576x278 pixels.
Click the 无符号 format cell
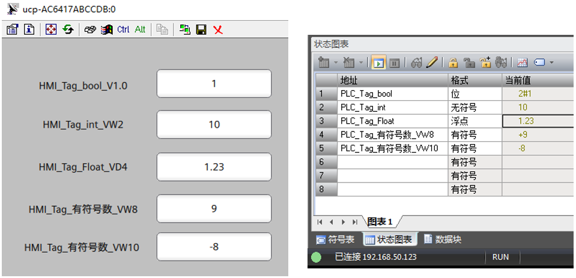click(x=475, y=107)
